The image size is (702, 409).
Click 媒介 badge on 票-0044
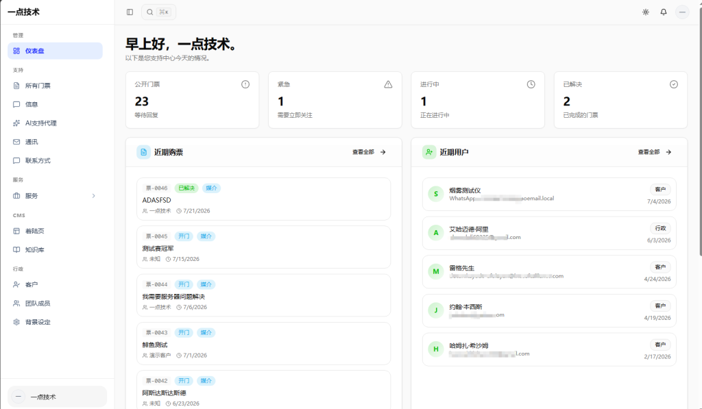[206, 284]
